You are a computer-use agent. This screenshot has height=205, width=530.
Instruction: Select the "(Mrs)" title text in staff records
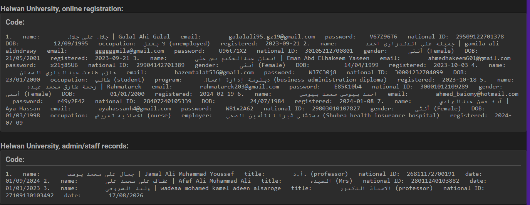344,181
